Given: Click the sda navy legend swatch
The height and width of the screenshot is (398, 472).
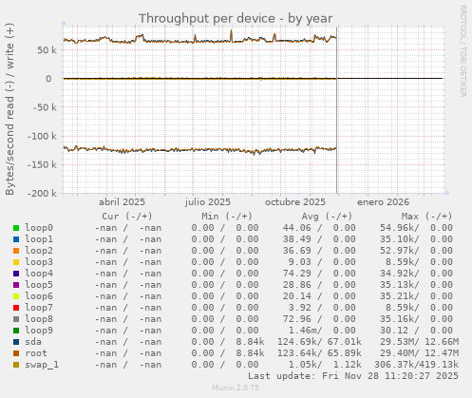Looking at the screenshot, I should point(16,342).
